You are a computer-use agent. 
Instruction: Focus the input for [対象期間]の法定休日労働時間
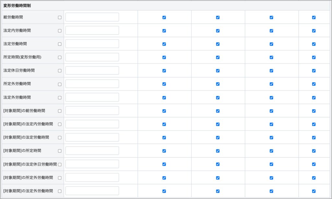[92, 164]
